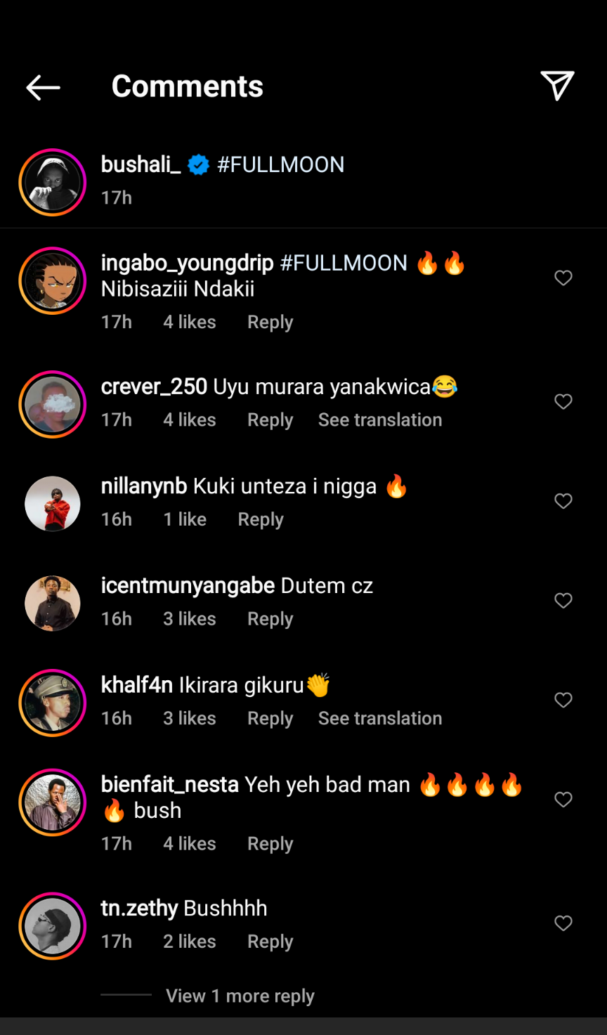Tap the bushali_ verified badge icon

199,165
